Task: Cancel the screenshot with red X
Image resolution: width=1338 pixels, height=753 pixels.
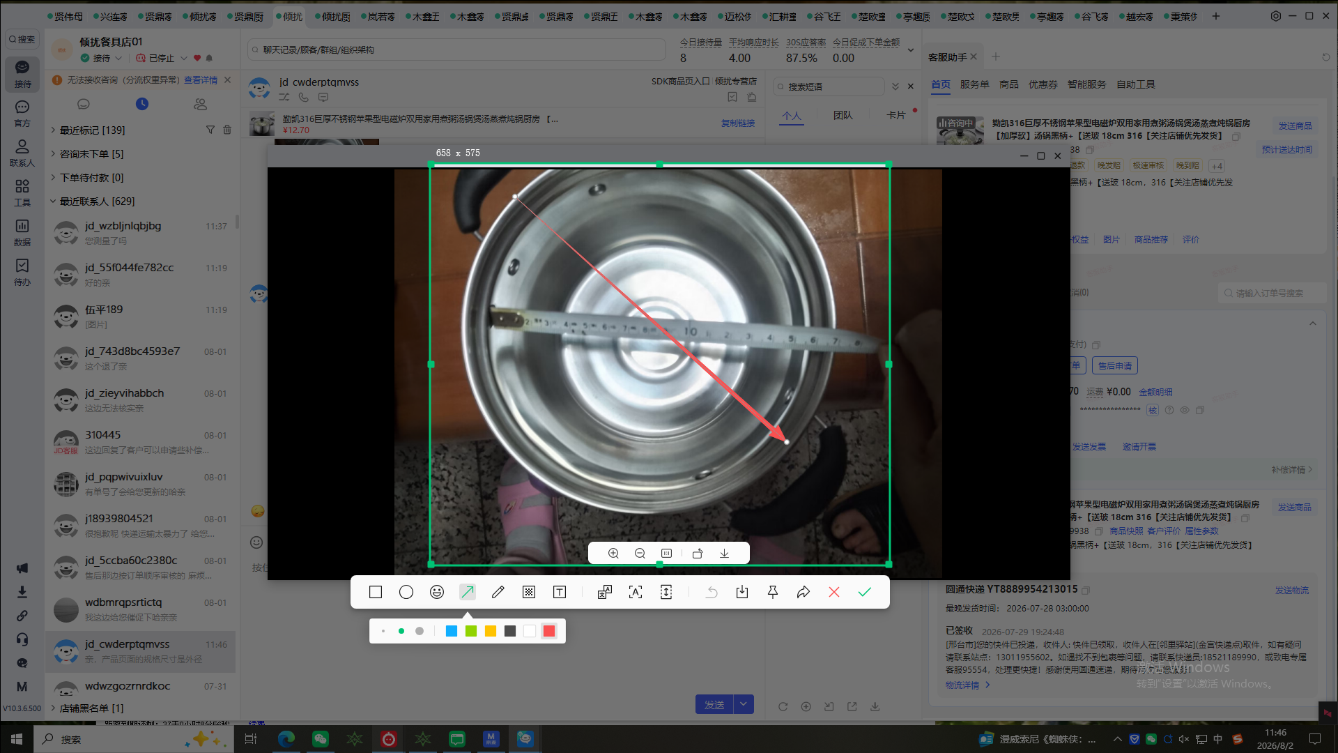Action: click(834, 592)
